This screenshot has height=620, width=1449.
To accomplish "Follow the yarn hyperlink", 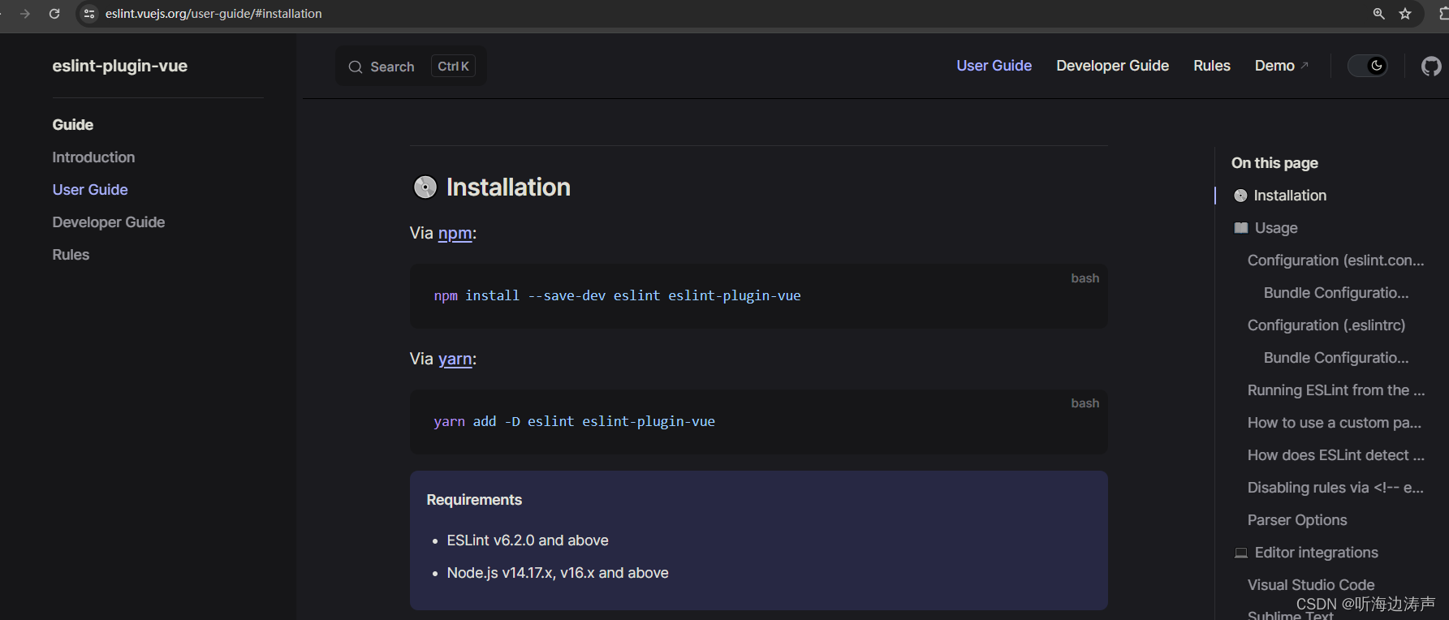I will tap(455, 359).
